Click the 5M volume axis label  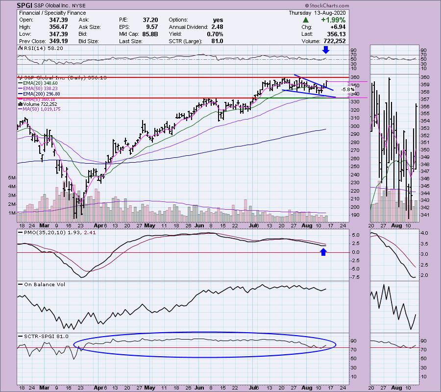click(x=12, y=178)
